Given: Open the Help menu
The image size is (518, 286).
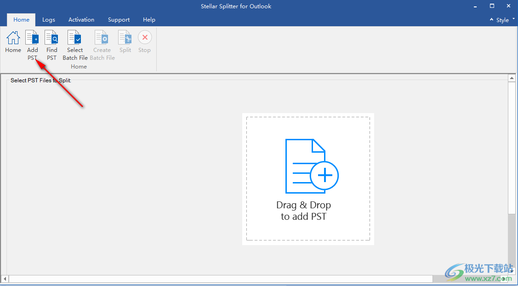Looking at the screenshot, I should tap(149, 19).
